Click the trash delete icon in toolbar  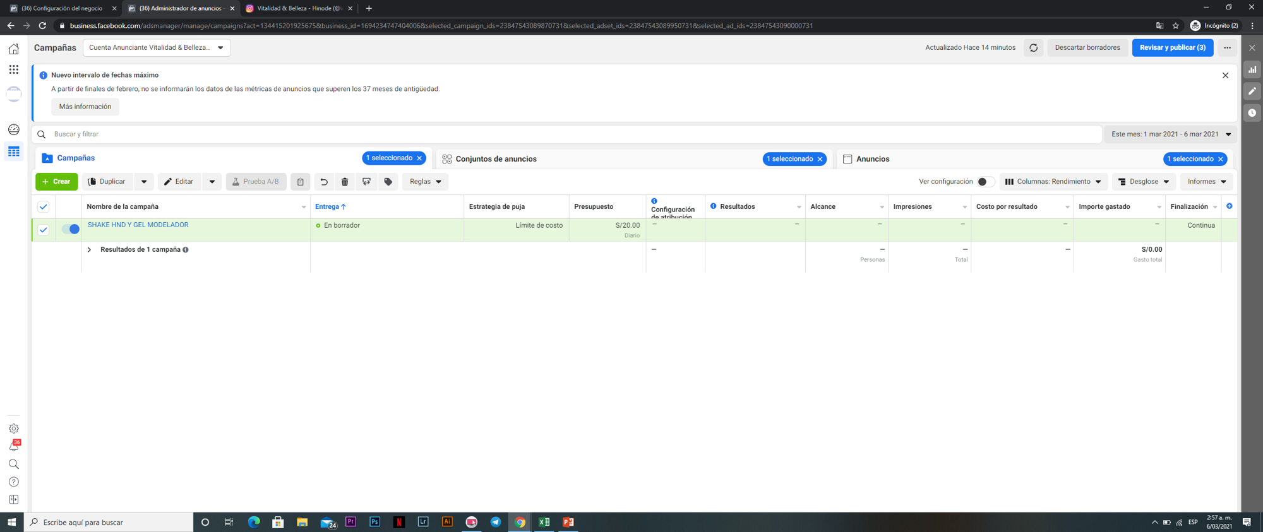345,182
